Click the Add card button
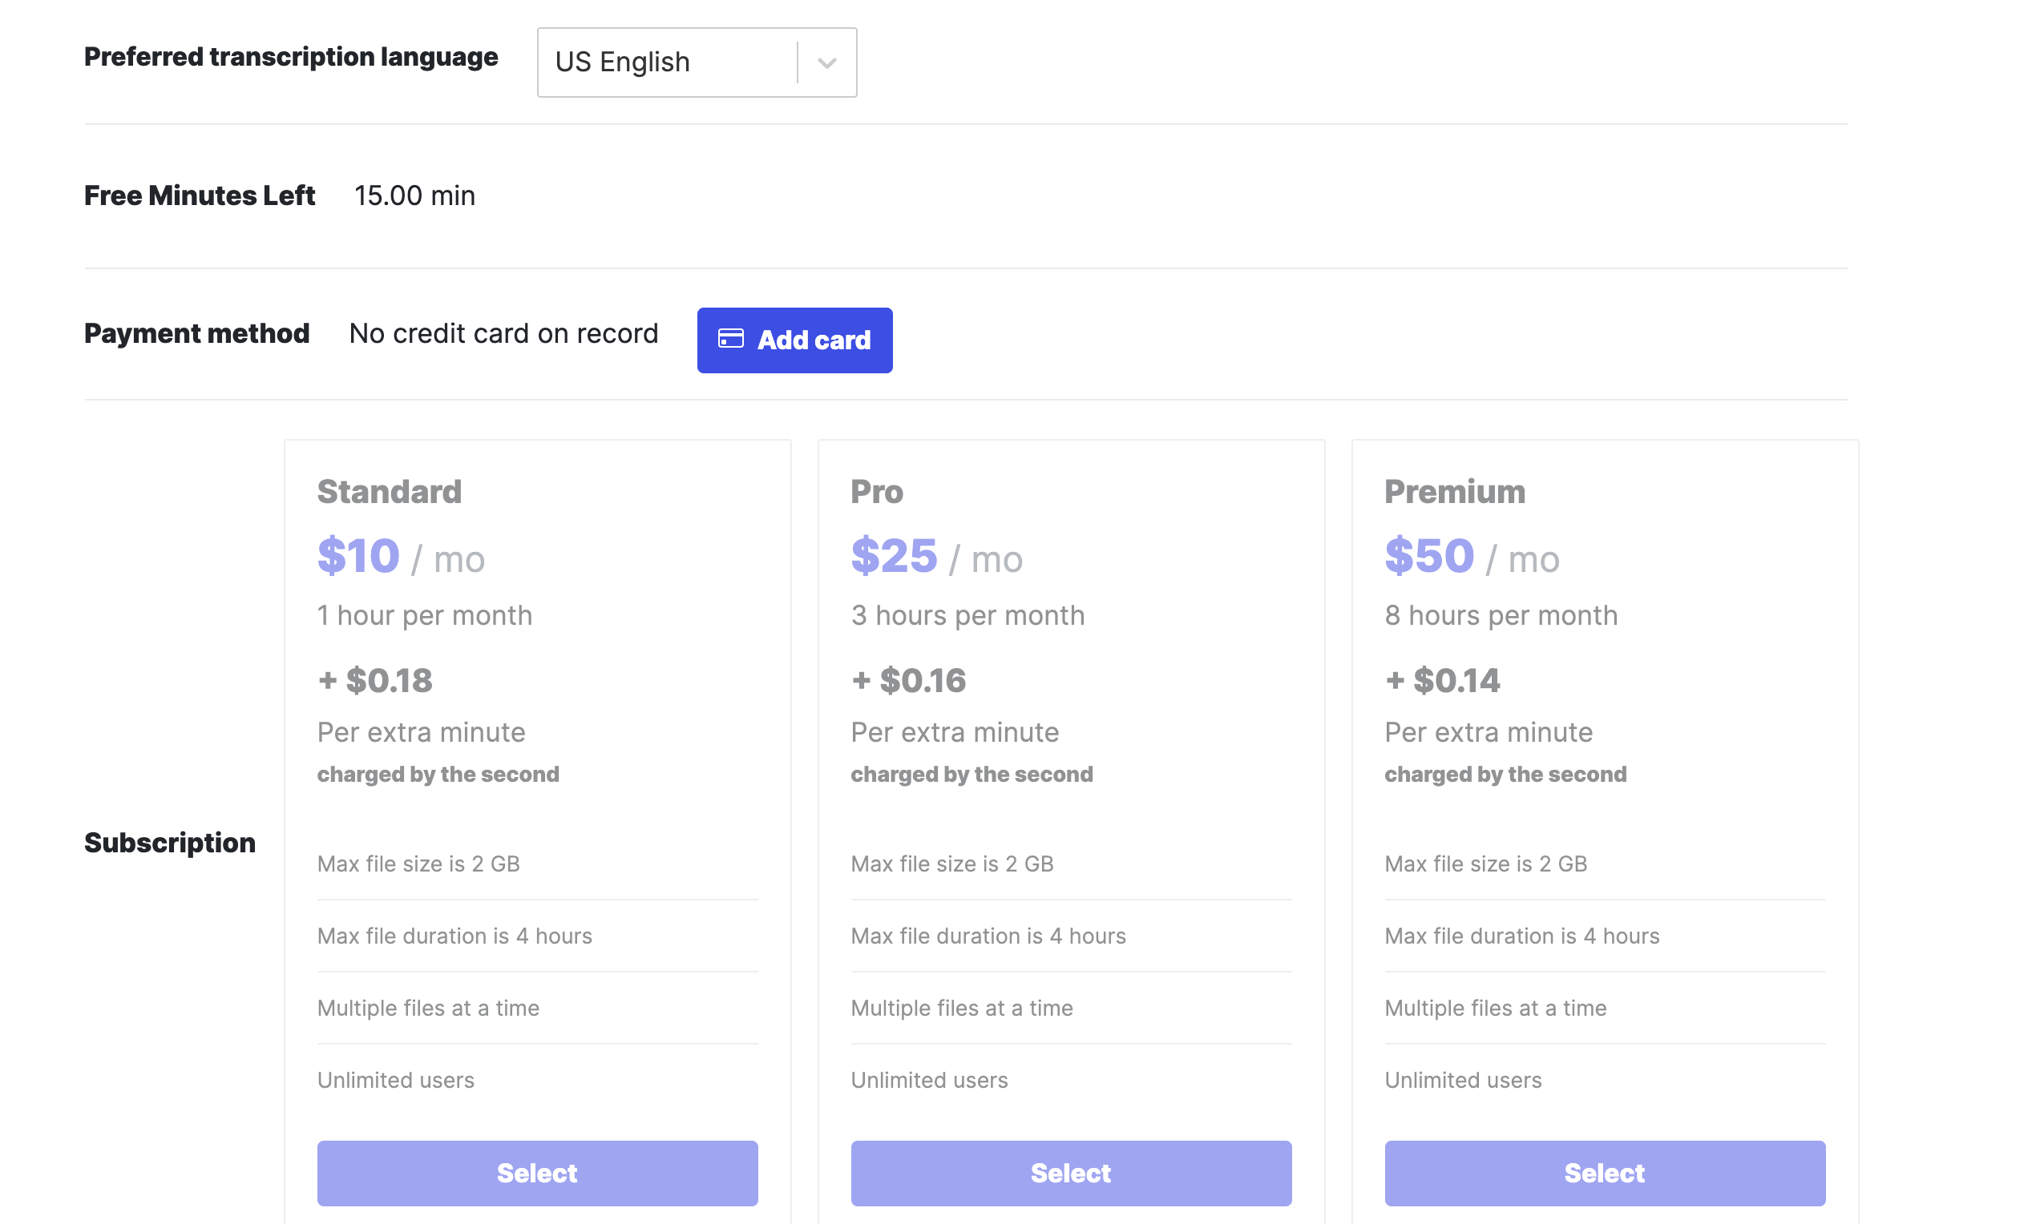Screen dimensions: 2036x1224 click(794, 340)
